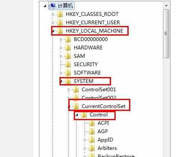
Task: Click Control folder icon
Action: (x=84, y=115)
